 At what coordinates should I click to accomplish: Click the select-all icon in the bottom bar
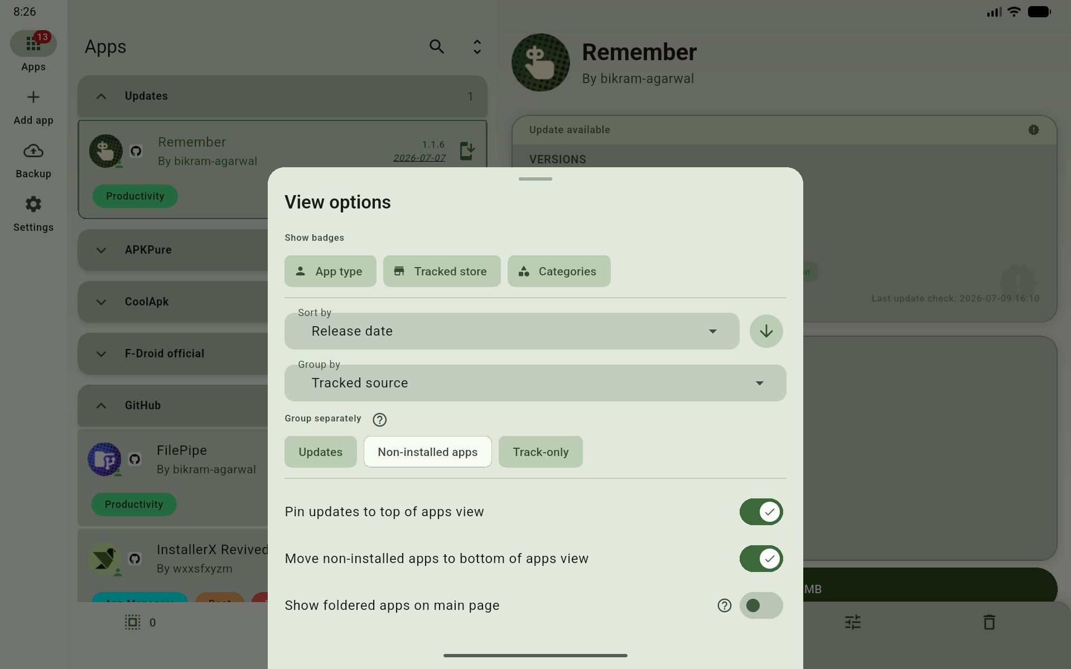click(x=133, y=622)
